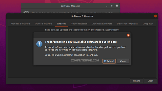The height and width of the screenshot is (91, 162).
Task: Select the Updates tab
Action: tap(61, 24)
